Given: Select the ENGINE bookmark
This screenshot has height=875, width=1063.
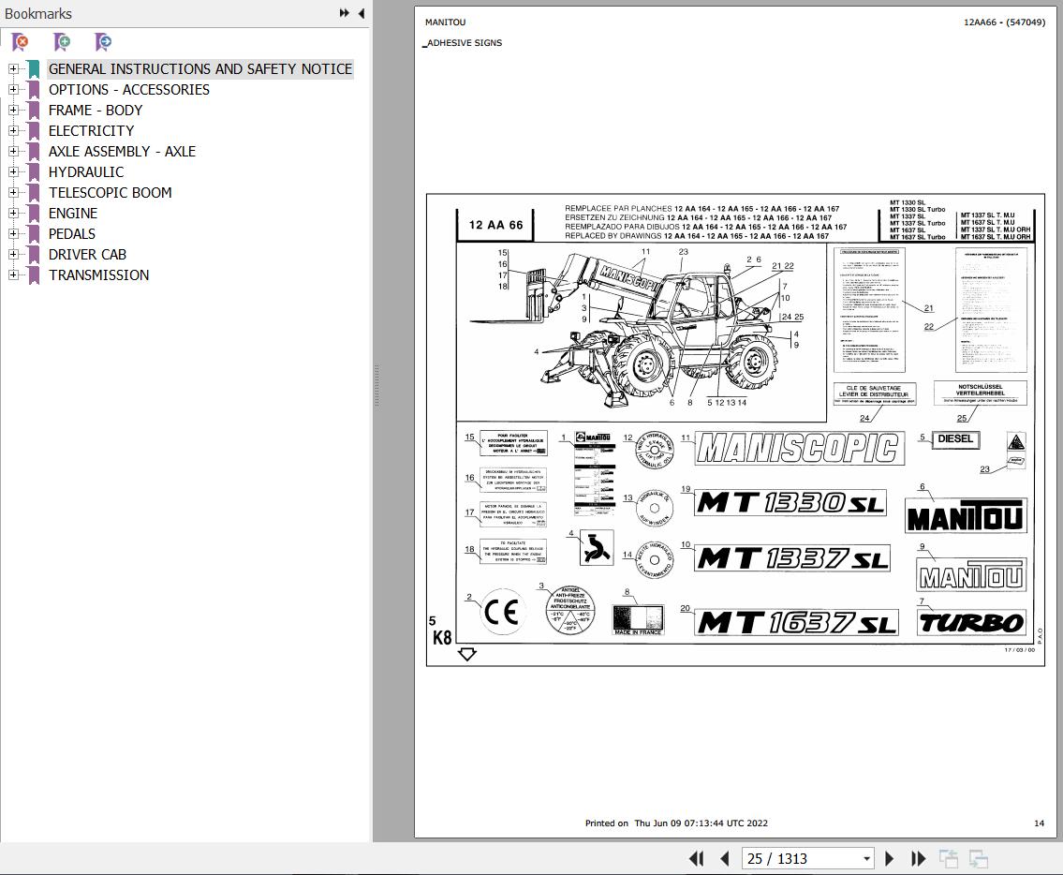Looking at the screenshot, I should click(x=72, y=213).
